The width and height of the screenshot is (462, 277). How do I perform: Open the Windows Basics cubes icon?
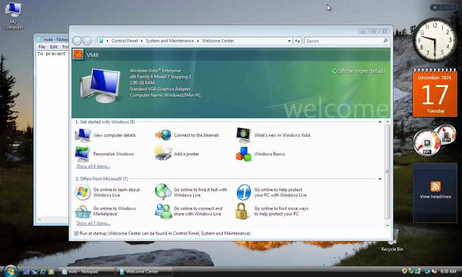244,154
